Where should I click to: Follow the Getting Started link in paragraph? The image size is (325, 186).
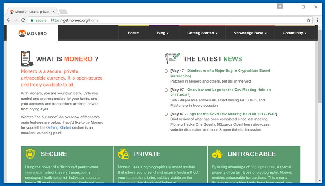pyautogui.click(x=59, y=128)
